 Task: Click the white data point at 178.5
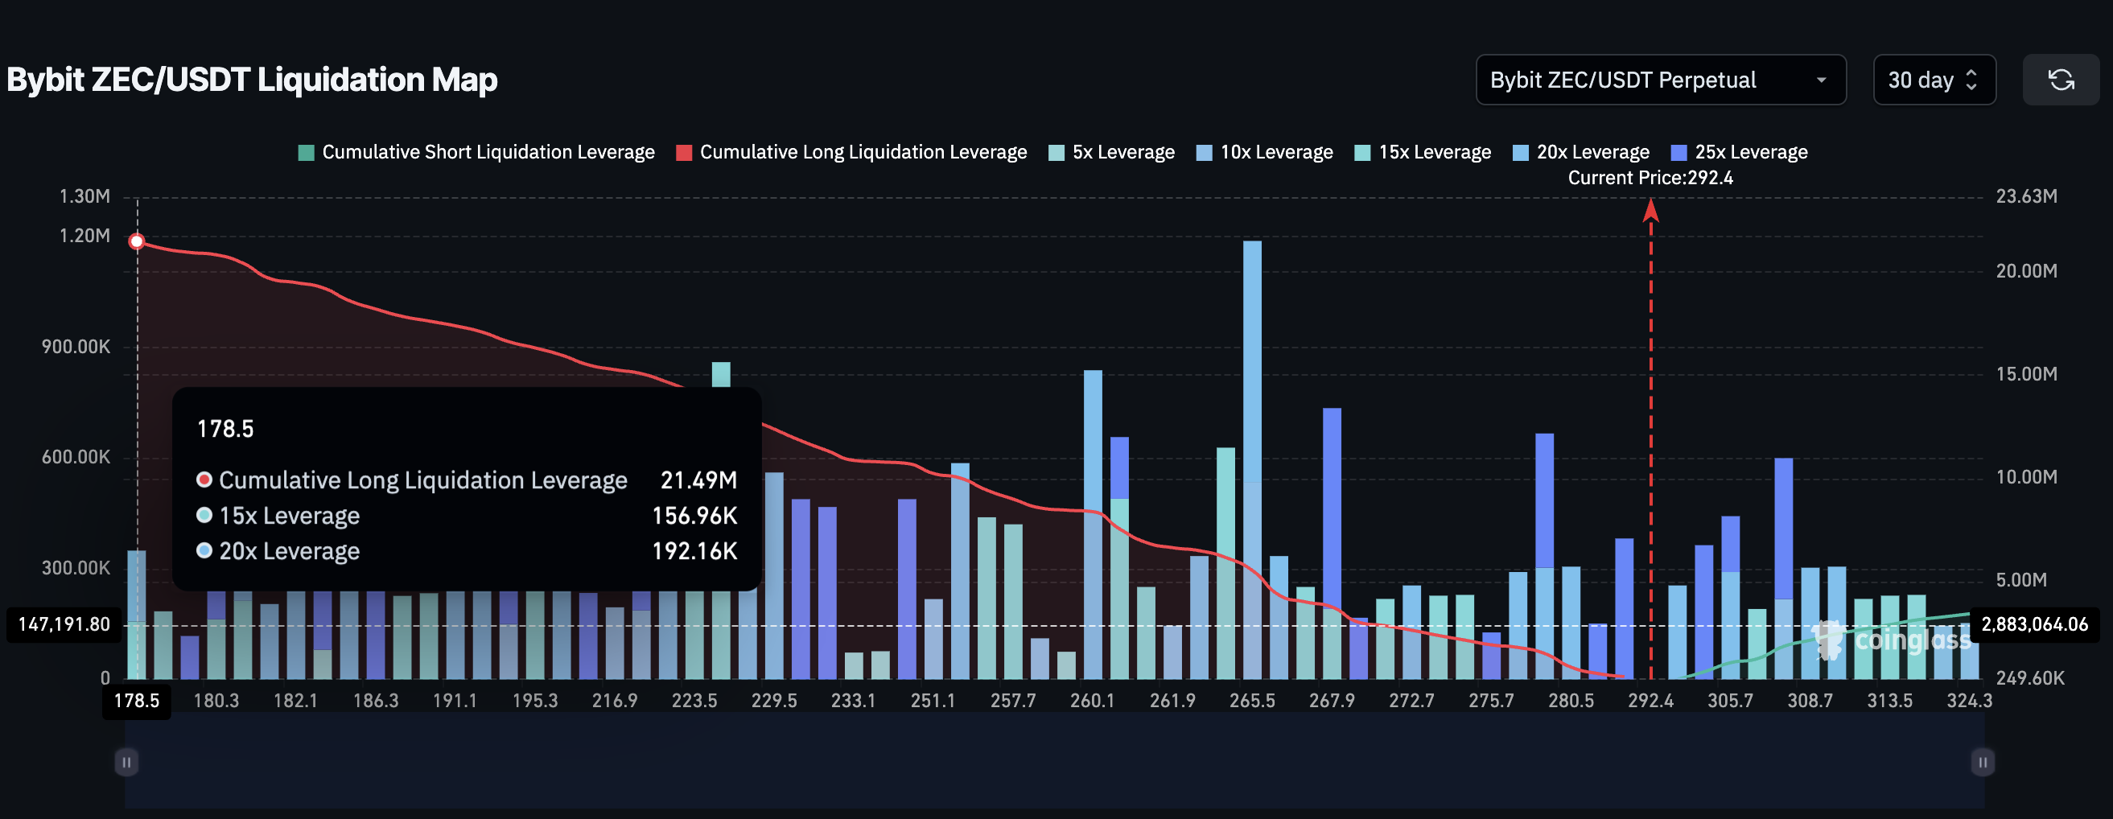click(x=137, y=241)
